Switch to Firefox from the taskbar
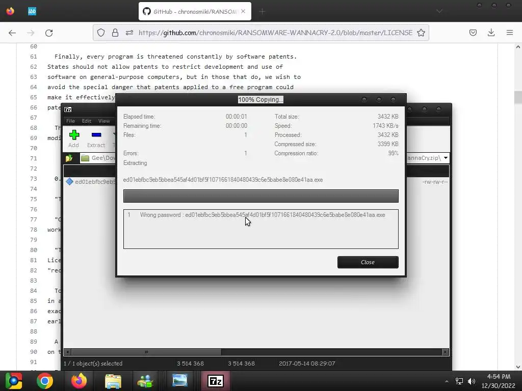 [x=79, y=381]
